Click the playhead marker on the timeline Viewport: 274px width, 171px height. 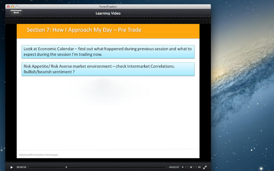66,167
